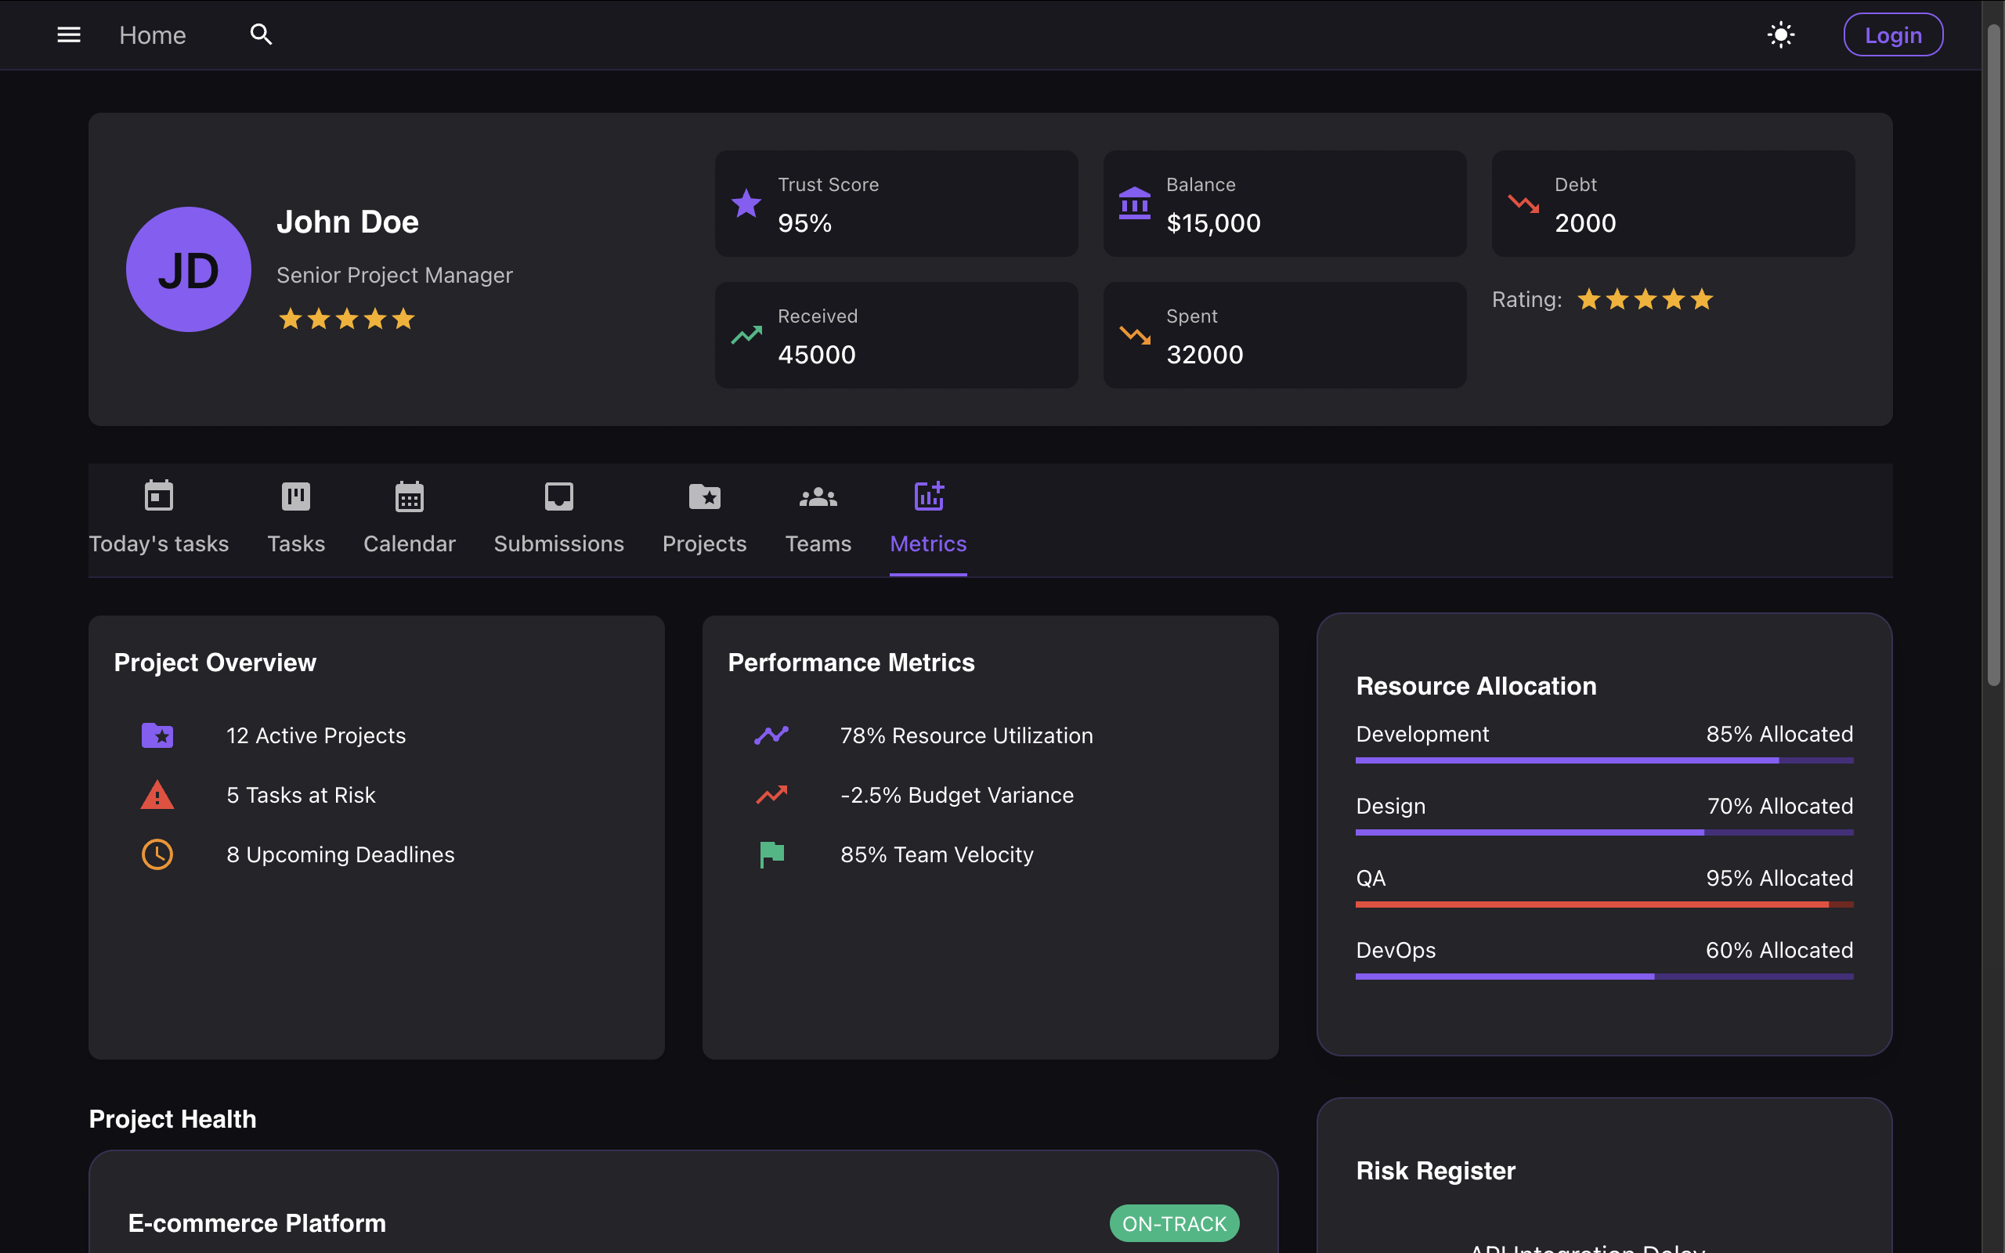The width and height of the screenshot is (2005, 1253).
Task: Click the JD avatar circle
Action: 189,270
